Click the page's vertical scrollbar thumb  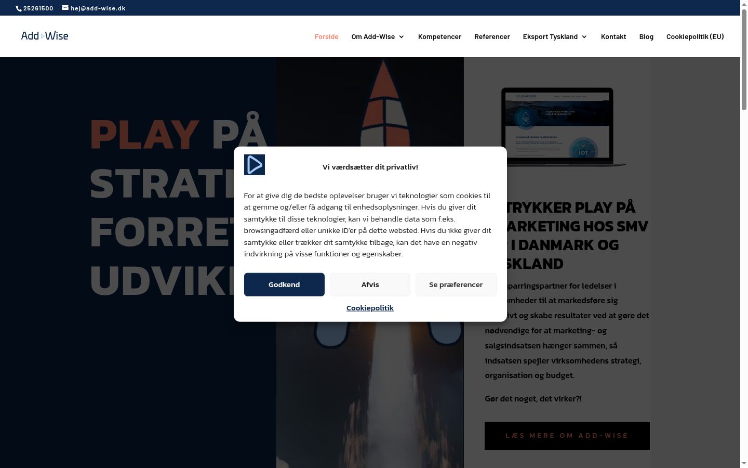click(x=744, y=60)
